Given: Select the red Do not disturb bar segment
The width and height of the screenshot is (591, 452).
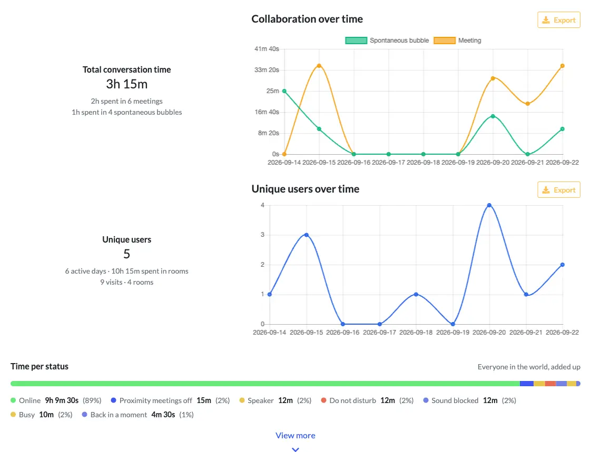Looking at the screenshot, I should coord(550,384).
